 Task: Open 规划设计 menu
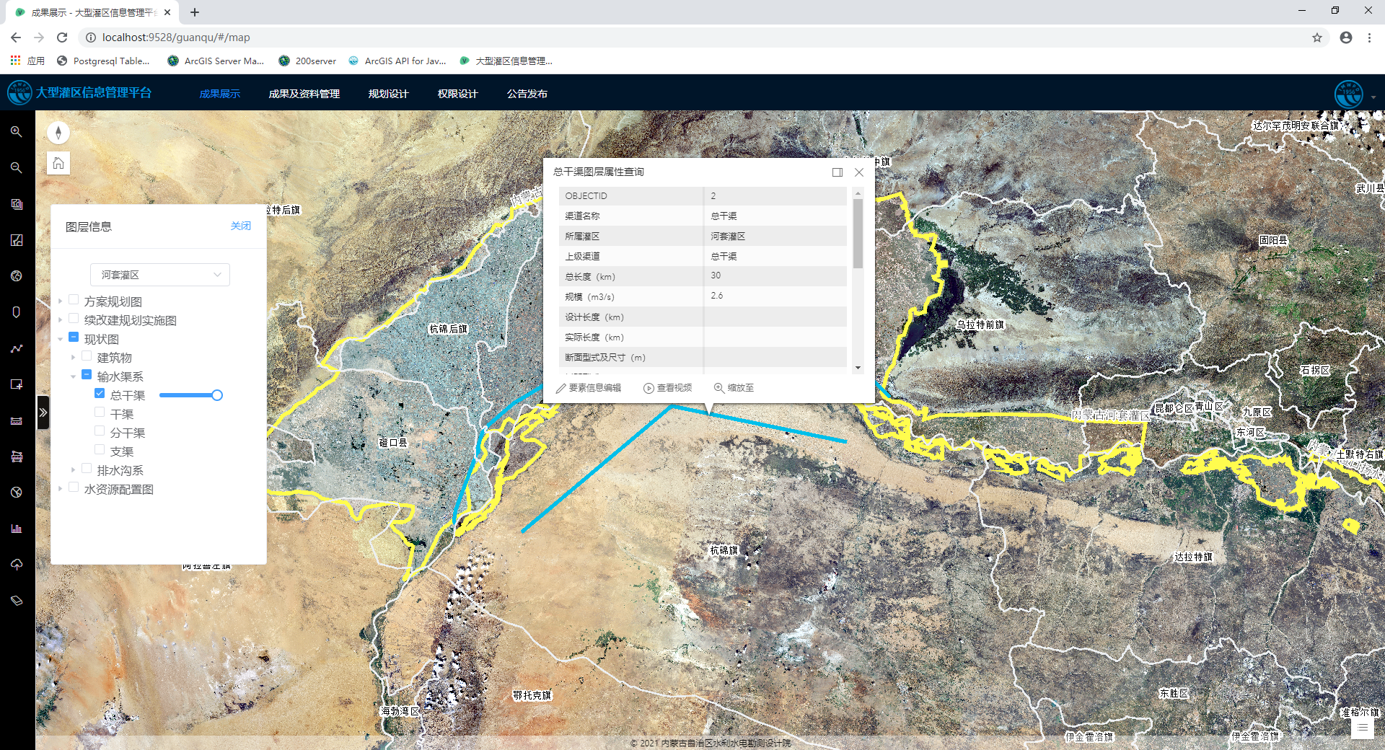[389, 94]
